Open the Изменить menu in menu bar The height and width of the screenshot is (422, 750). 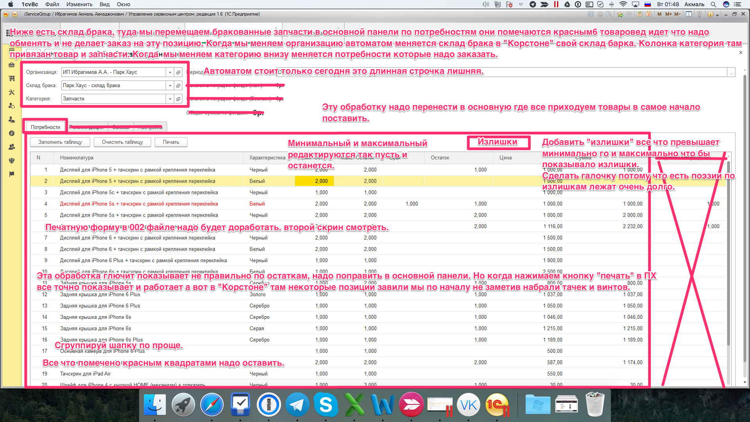click(x=79, y=4)
